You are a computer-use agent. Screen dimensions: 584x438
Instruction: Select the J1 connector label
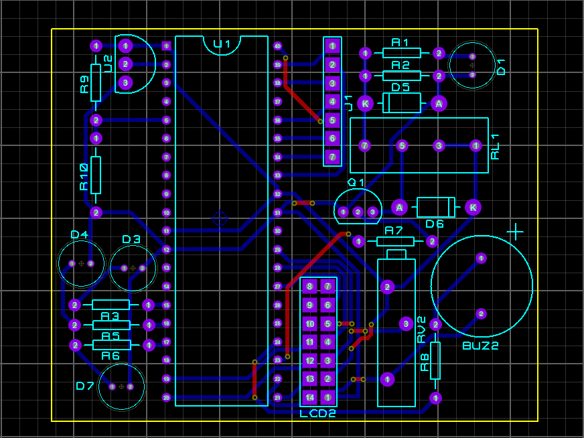click(x=349, y=103)
